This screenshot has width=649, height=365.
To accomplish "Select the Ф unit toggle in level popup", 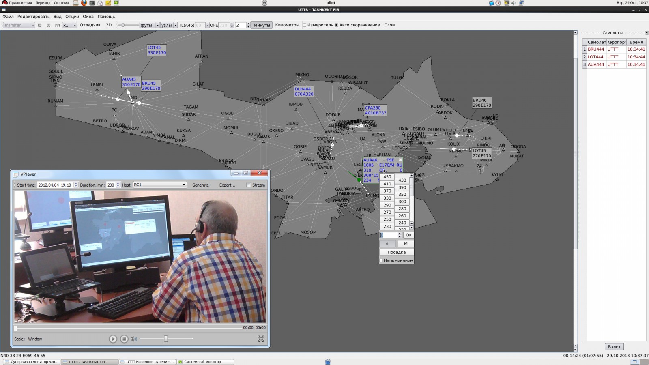I will (388, 244).
